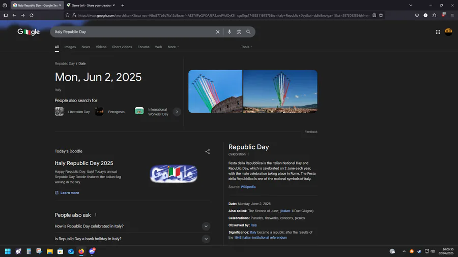The width and height of the screenshot is (458, 257).
Task: Open the Italy Republic Day doodle image
Action: point(174,174)
